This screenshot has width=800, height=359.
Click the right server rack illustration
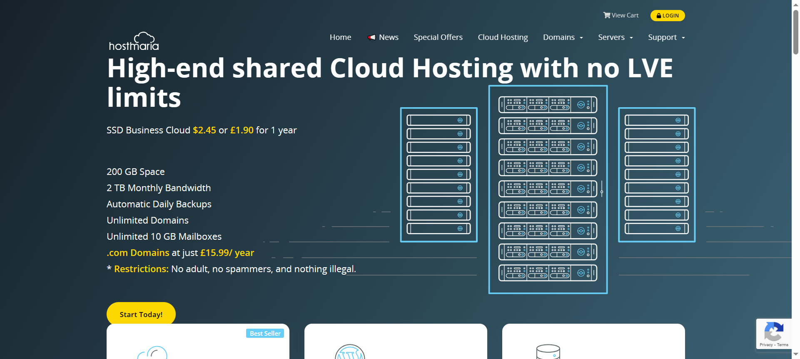657,175
